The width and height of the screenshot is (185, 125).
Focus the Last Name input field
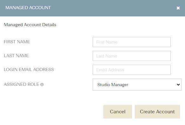point(132,56)
